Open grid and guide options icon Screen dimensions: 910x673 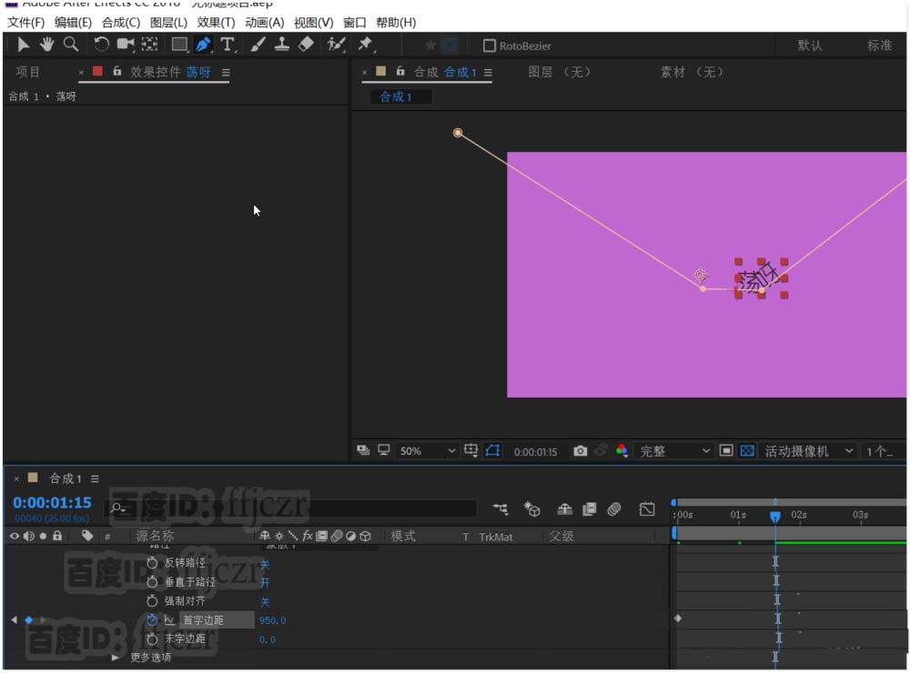470,451
